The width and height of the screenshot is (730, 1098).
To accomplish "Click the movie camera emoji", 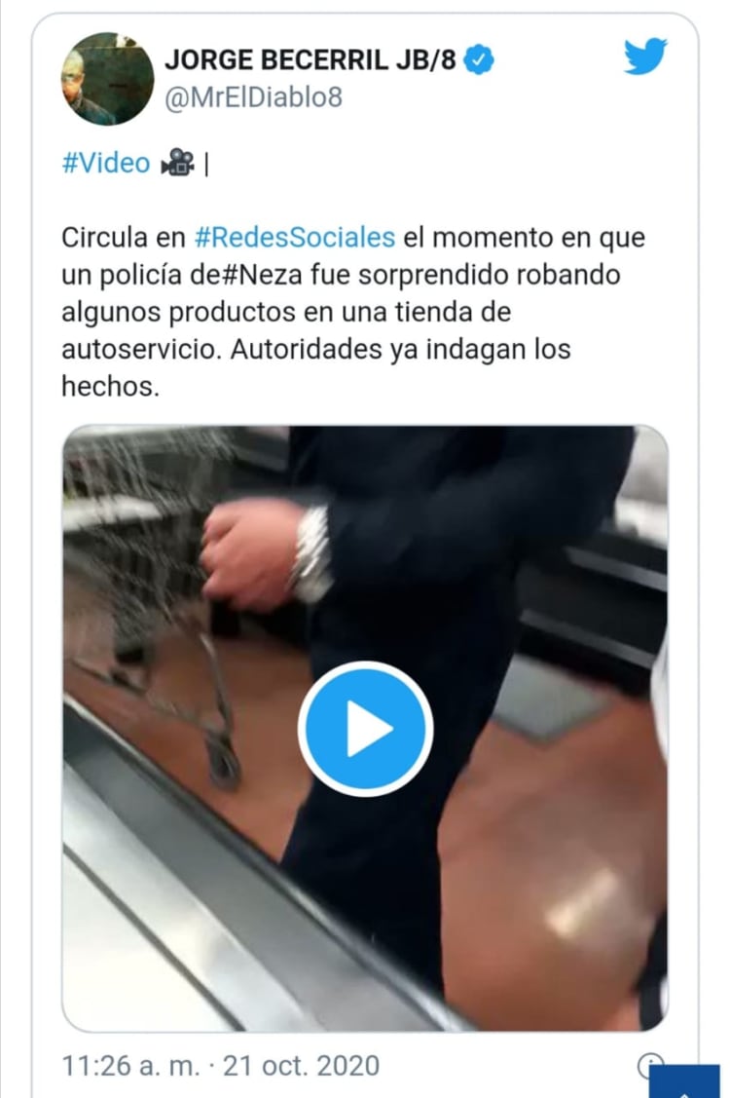I will coord(177,163).
